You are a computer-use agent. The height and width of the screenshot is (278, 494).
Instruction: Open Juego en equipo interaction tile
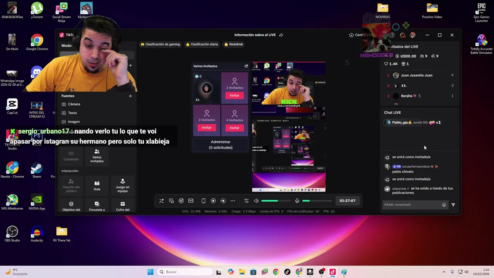(x=123, y=185)
